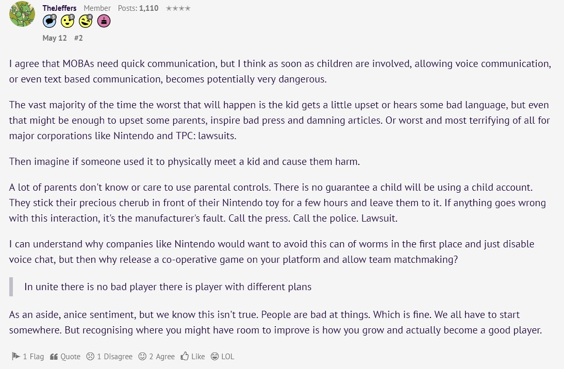The width and height of the screenshot is (564, 369).
Task: Select the 'Quote' reply text
Action: pos(71,357)
